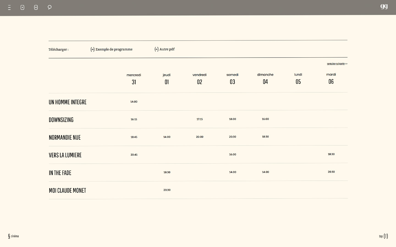
Task: Click the rounded rectangle icon with a square dot
Action: pyautogui.click(x=36, y=7)
